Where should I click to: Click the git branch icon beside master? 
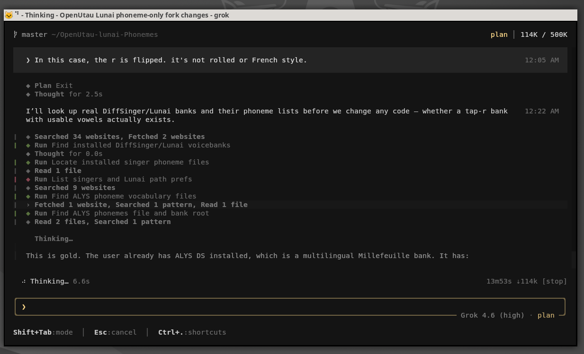click(16, 35)
